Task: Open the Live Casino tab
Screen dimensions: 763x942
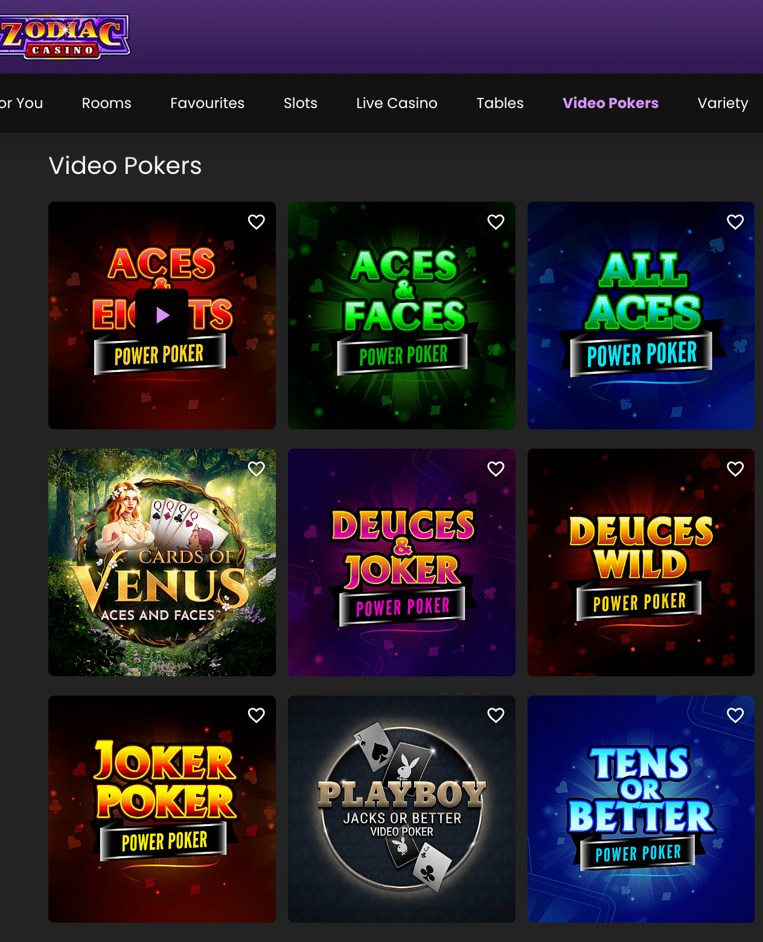Action: pos(396,103)
